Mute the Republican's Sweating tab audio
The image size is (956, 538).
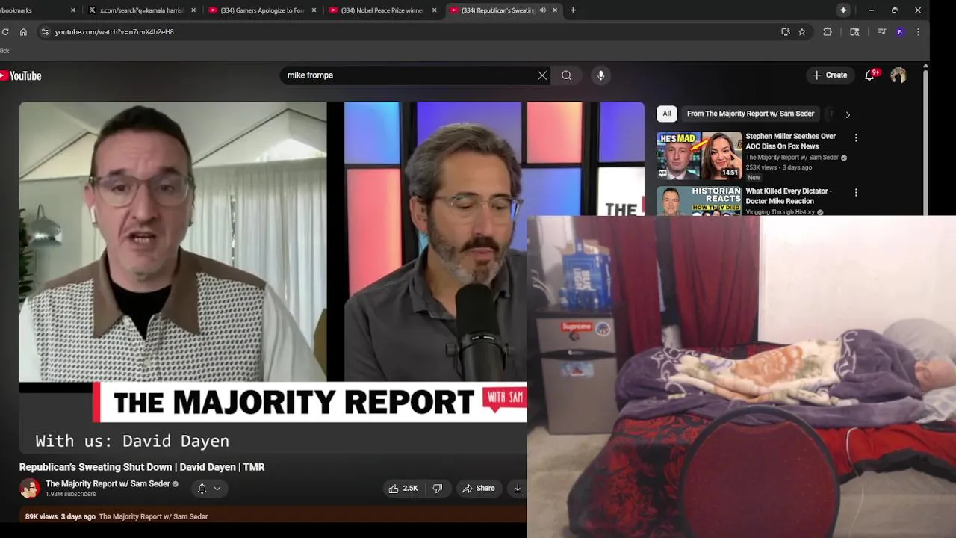pos(542,10)
